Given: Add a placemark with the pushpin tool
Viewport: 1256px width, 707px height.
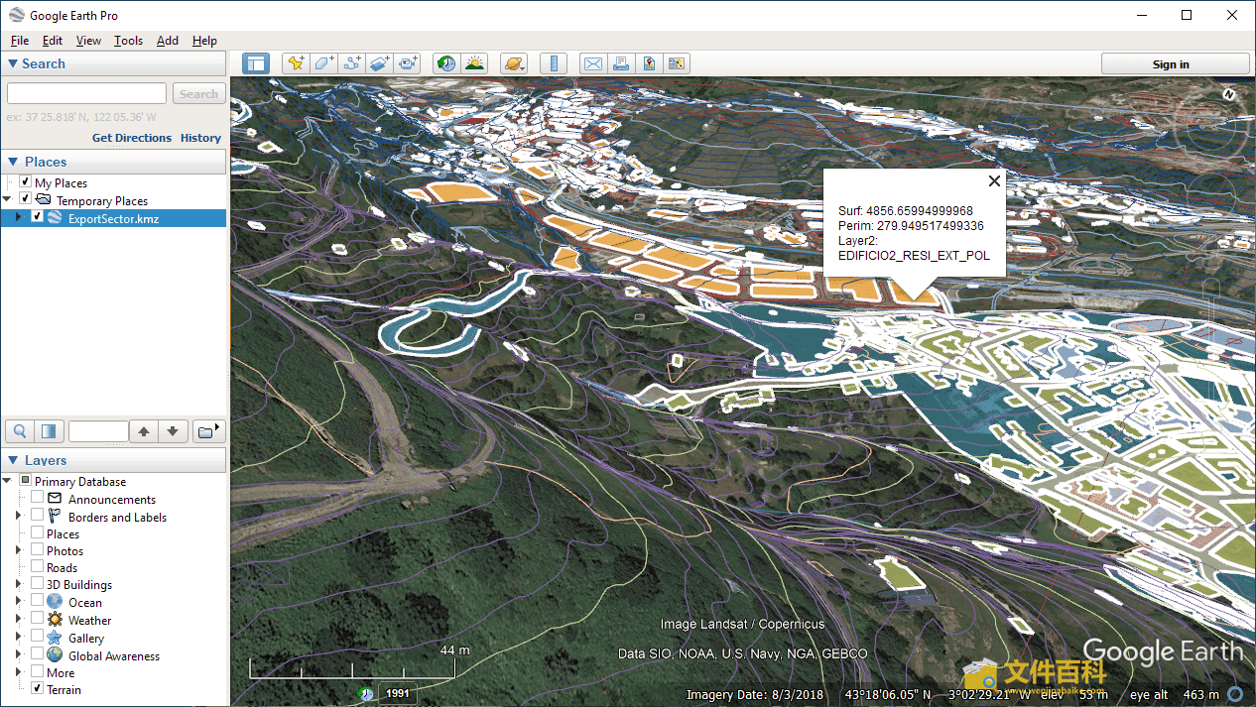Looking at the screenshot, I should coord(296,63).
